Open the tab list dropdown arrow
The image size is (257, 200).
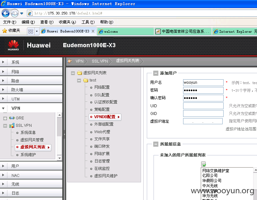coord(37,31)
